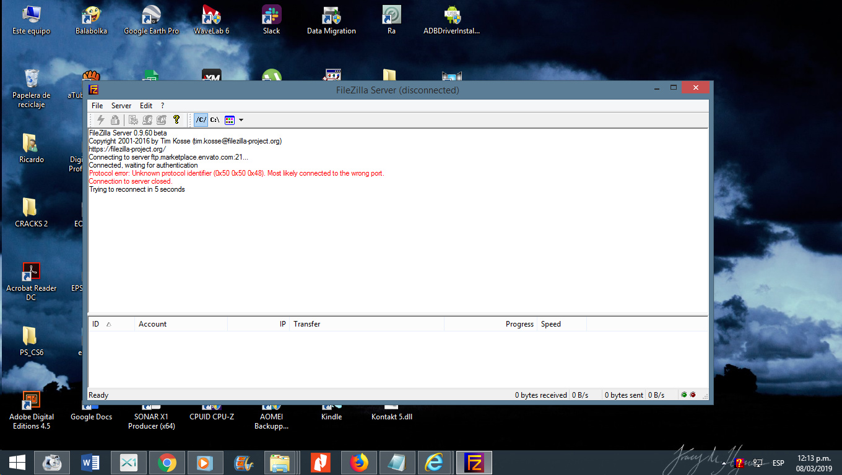Viewport: 842px width, 475px height.
Task: Click the https://filezilla-project.org/ log line
Action: tap(127, 149)
